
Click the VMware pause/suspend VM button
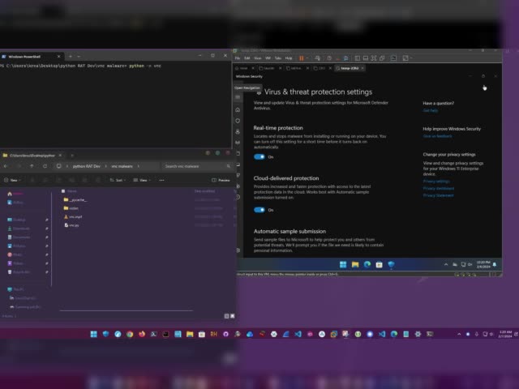pyautogui.click(x=301, y=58)
